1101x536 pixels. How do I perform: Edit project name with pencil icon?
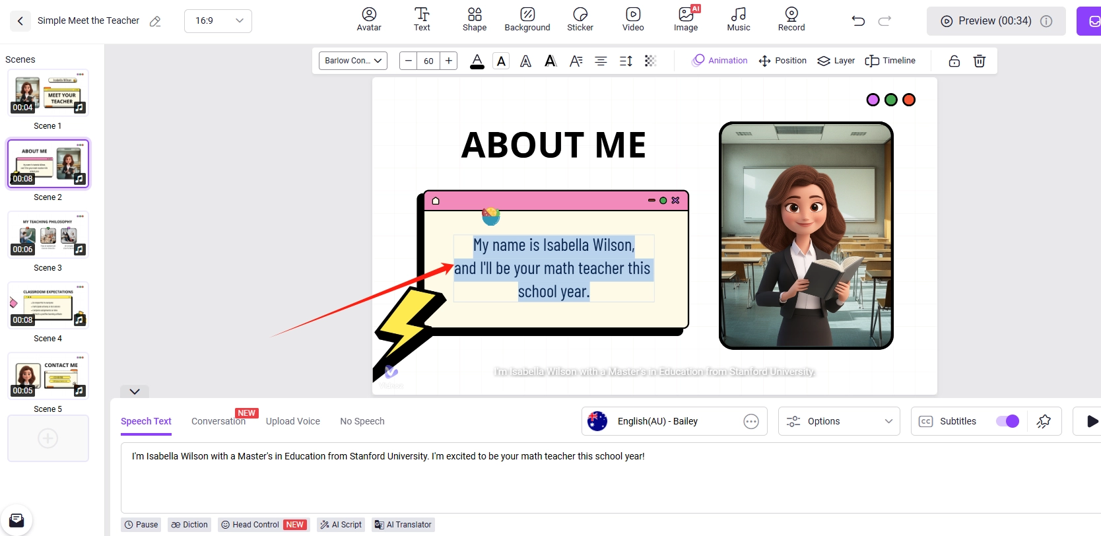(x=155, y=21)
